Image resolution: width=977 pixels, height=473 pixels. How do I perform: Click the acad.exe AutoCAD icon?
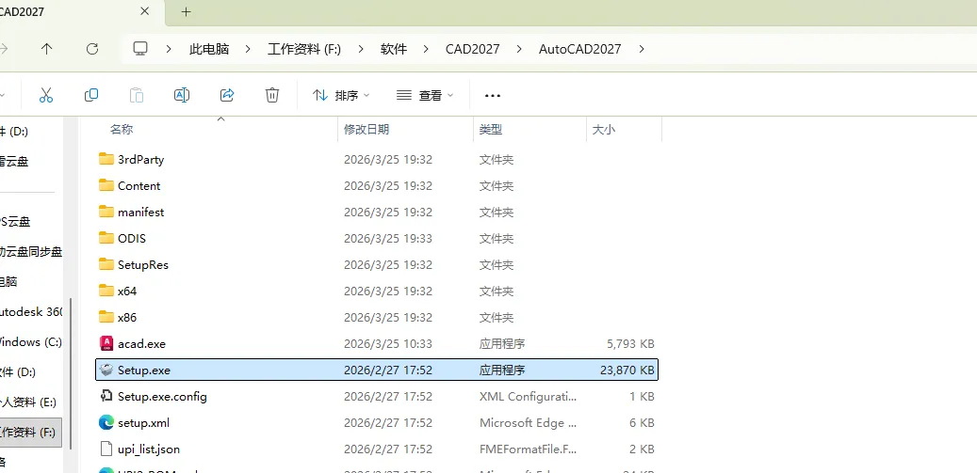106,343
